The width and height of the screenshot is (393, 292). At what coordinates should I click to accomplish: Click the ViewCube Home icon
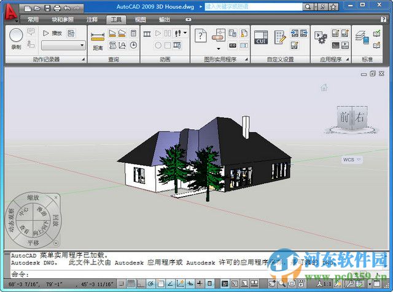point(324,87)
